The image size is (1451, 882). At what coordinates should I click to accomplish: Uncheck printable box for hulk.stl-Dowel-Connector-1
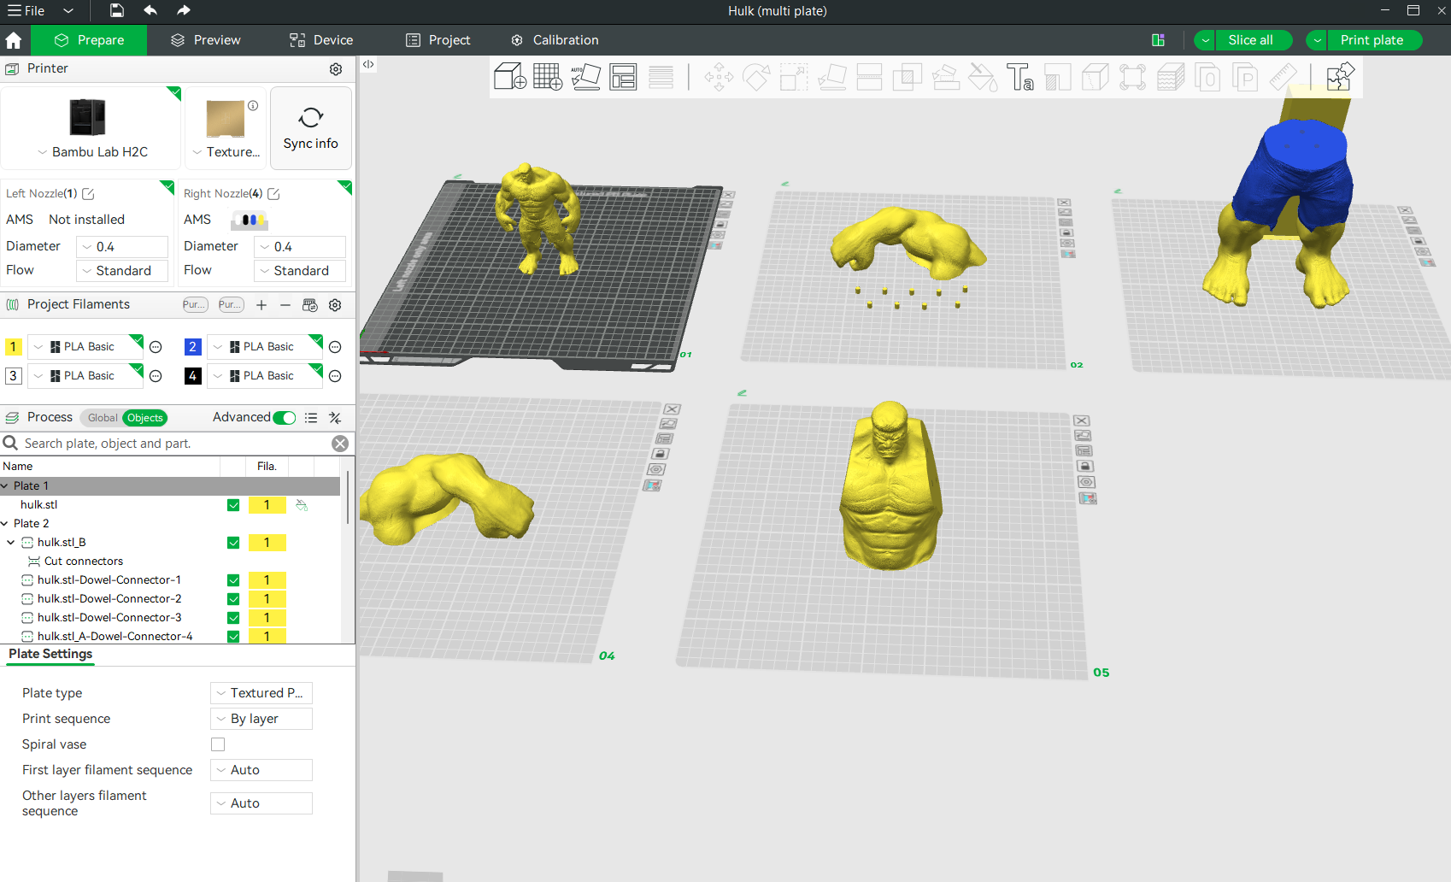[233, 580]
